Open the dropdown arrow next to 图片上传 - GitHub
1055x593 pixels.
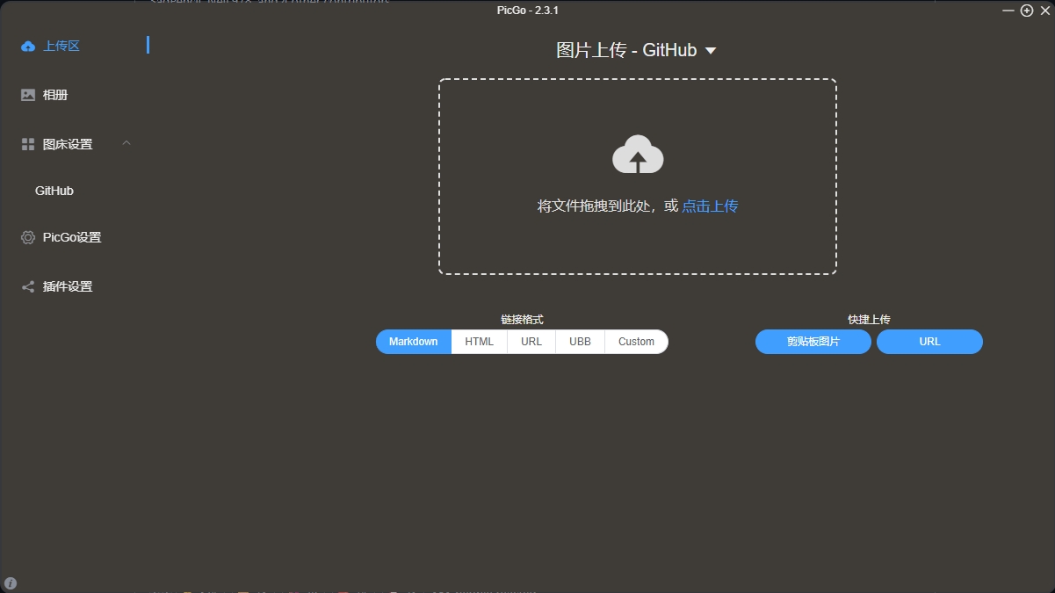click(711, 51)
